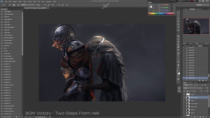The image size is (210, 118).
Task: Select the Move tool
Action: pyautogui.click(x=178, y=13)
